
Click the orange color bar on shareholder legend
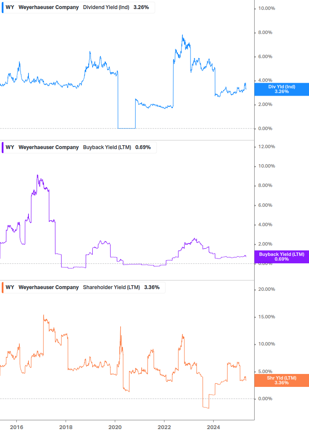(3, 287)
